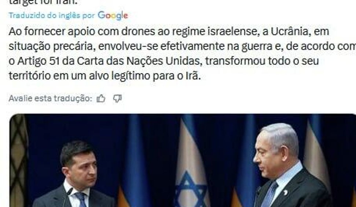The width and height of the screenshot is (356, 207).
Task: Click the 'Avalie esta tradução:' text
Action: (x=50, y=98)
